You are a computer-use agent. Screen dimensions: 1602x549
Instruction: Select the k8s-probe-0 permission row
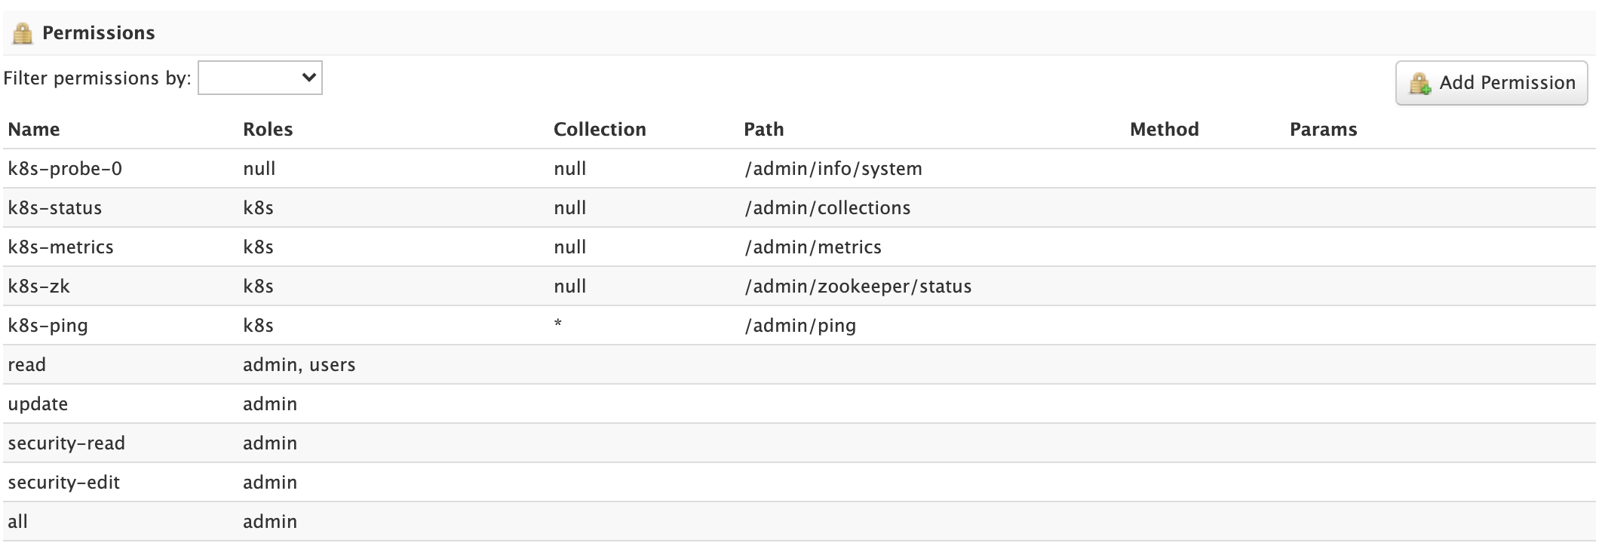click(x=65, y=169)
